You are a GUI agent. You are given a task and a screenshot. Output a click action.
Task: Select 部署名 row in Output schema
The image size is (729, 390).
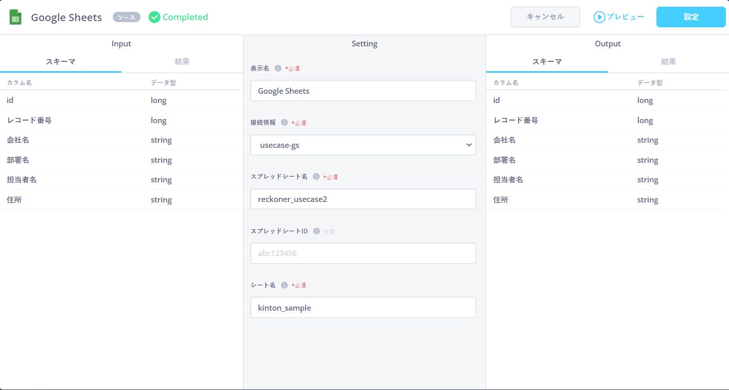point(606,160)
